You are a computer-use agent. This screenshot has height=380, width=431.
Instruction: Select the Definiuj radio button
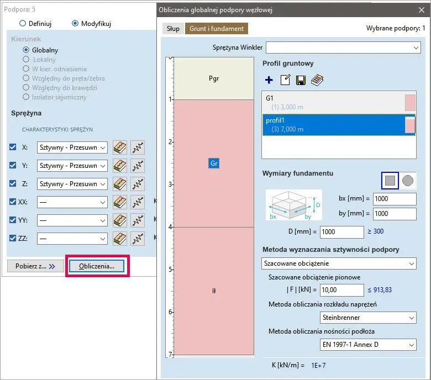(x=23, y=24)
